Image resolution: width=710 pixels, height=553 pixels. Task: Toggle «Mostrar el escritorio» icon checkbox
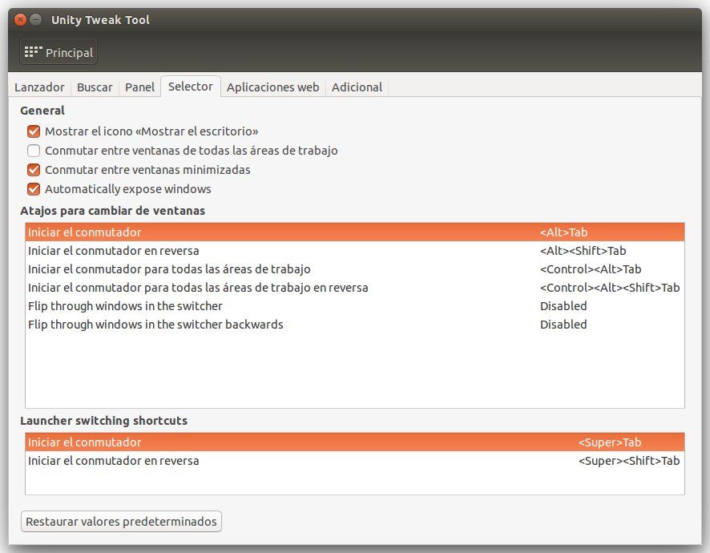tap(34, 131)
